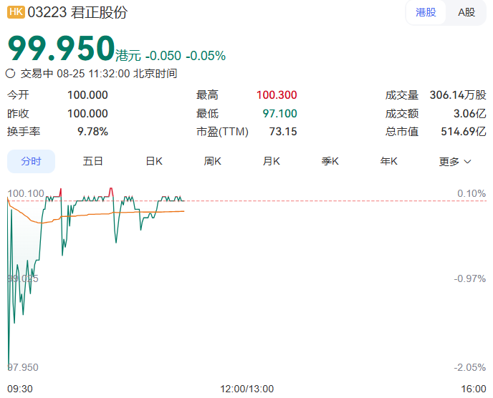
Task: Click the 市盈(TTM) label
Action: (x=222, y=132)
